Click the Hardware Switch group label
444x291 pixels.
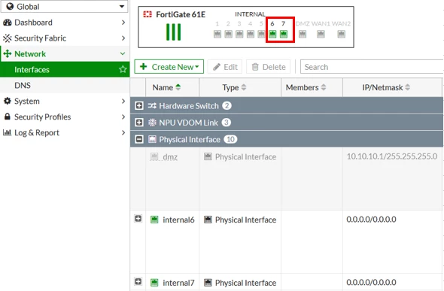(189, 106)
